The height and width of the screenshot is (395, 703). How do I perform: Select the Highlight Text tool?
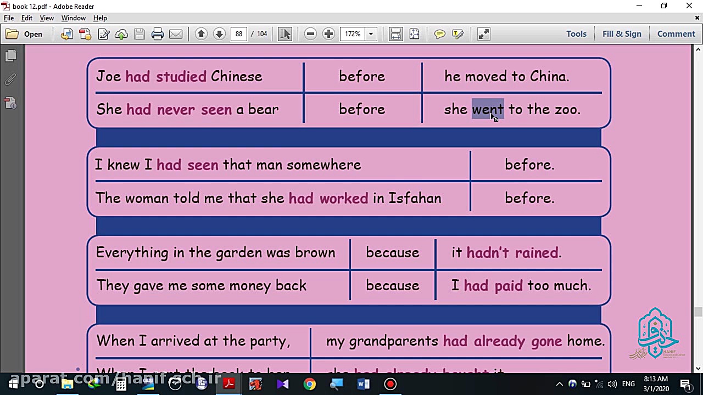(x=457, y=34)
